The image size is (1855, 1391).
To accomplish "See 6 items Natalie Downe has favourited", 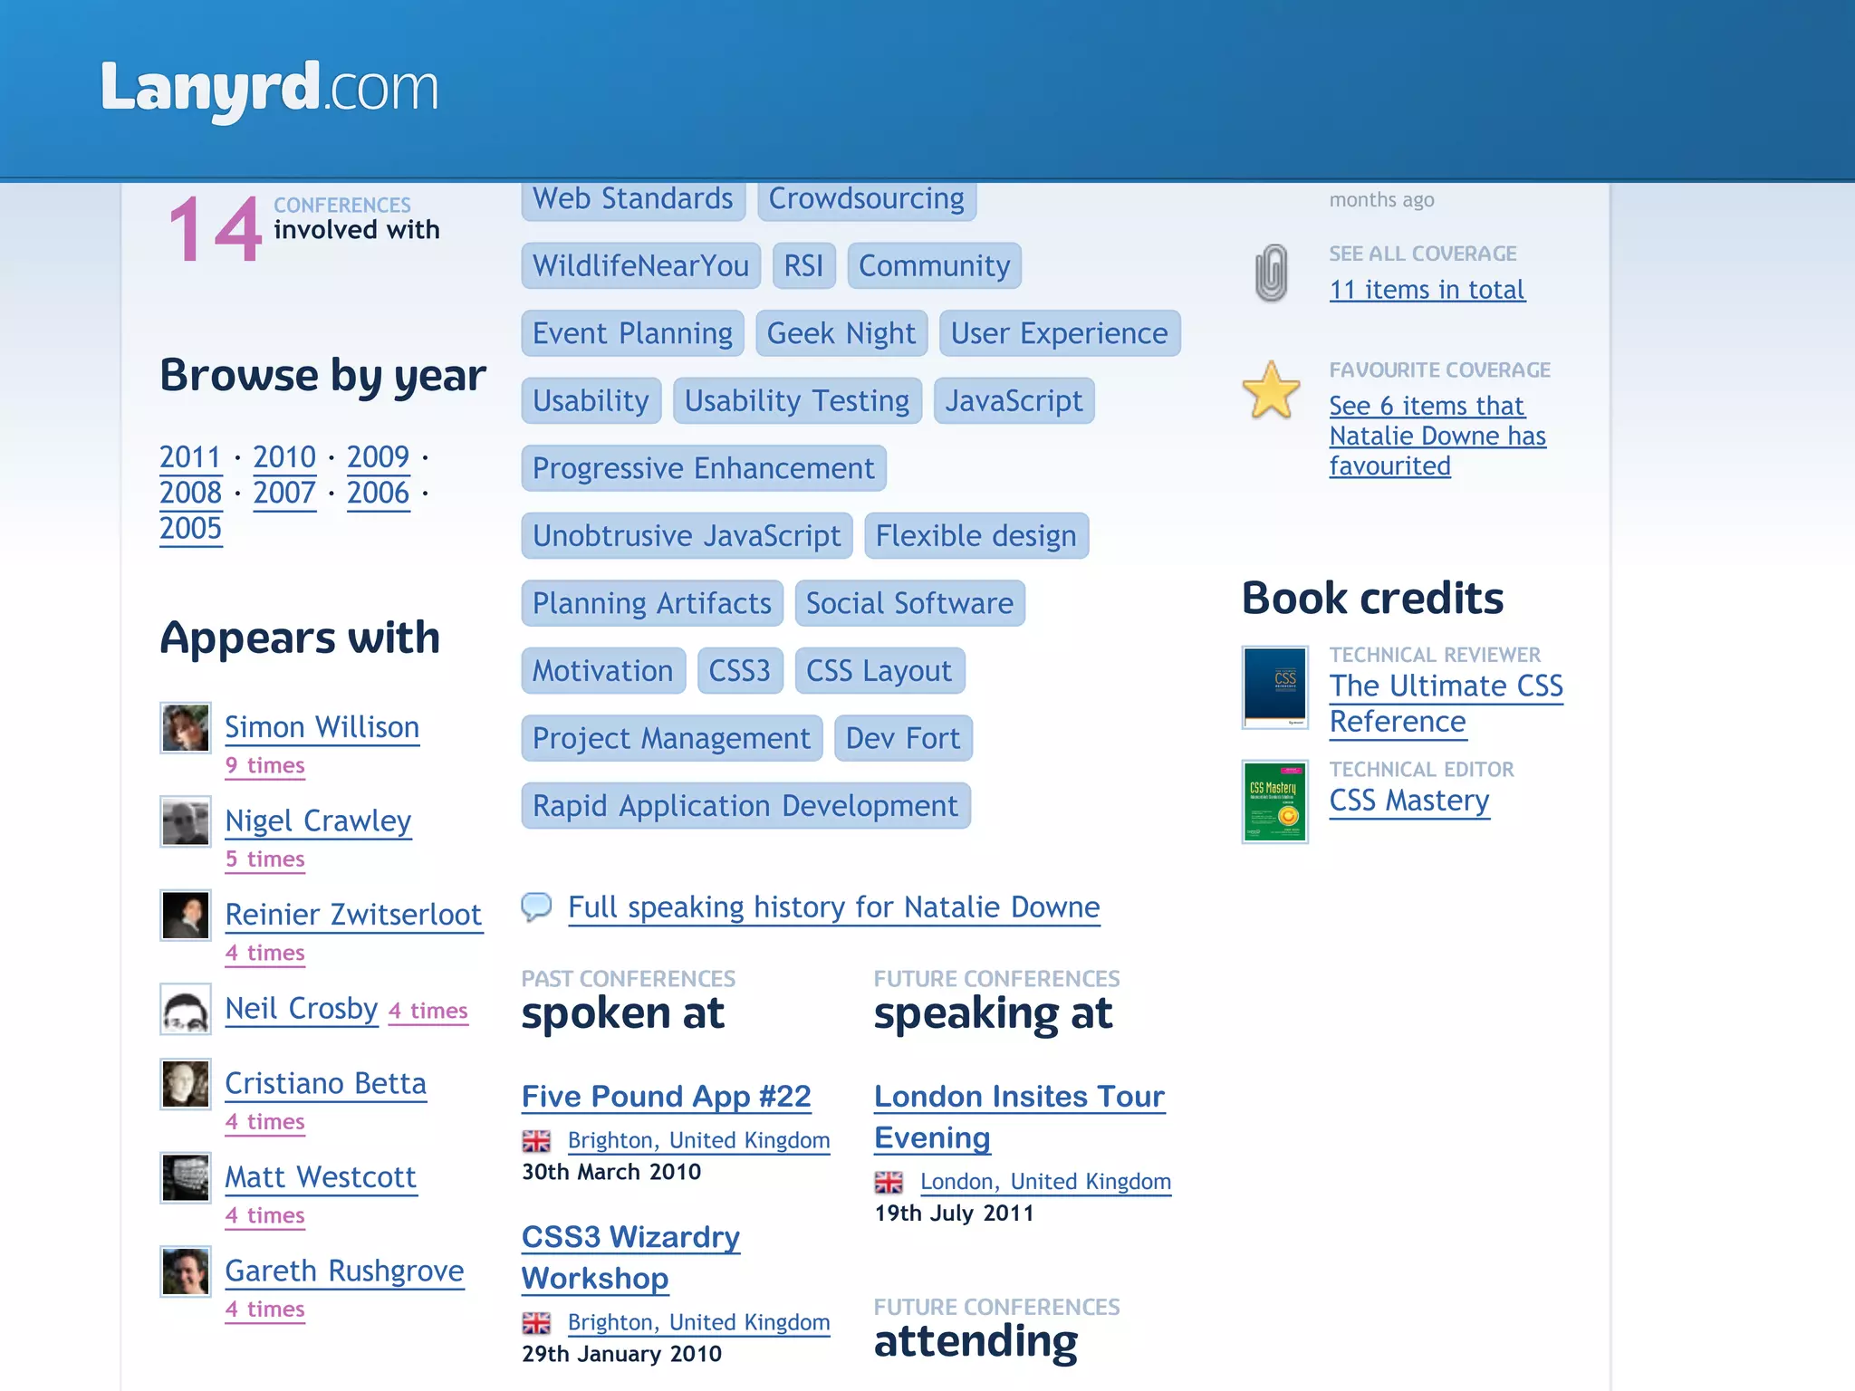I will point(1437,436).
